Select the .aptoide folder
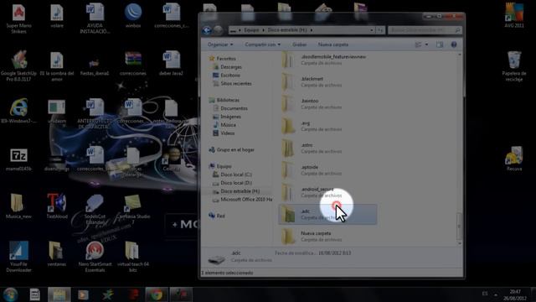 [x=327, y=170]
